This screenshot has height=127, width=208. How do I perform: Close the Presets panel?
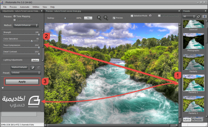206,11
